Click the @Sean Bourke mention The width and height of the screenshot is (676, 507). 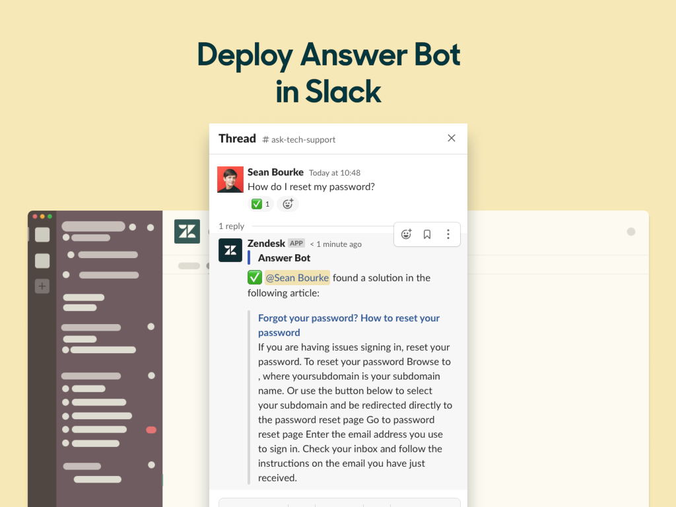pos(297,278)
